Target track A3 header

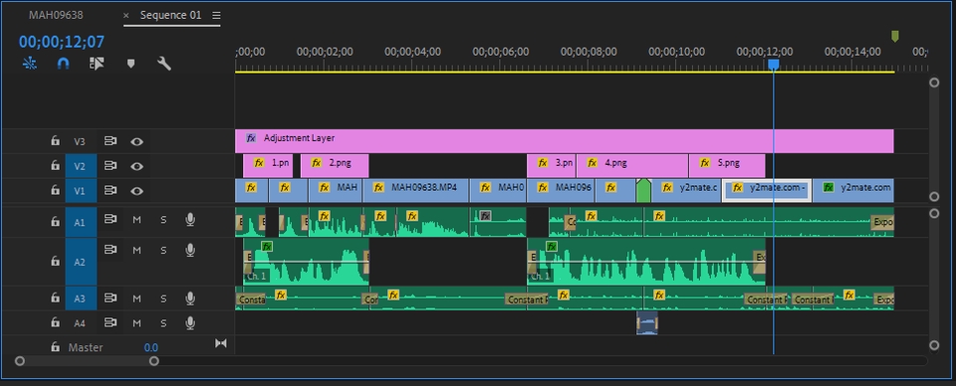[81, 298]
